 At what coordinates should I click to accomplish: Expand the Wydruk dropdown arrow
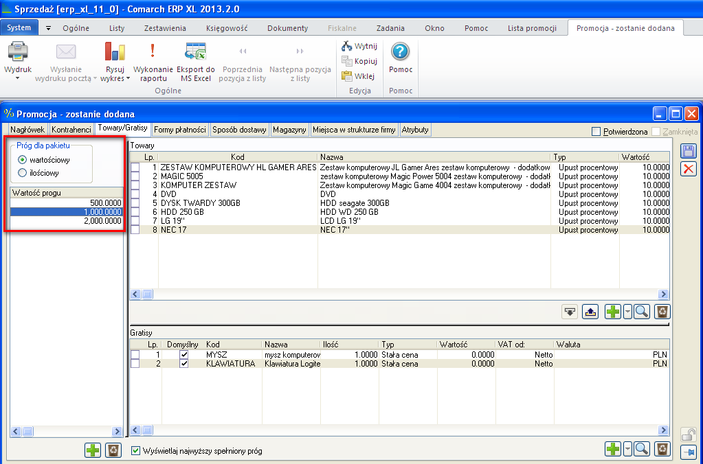click(x=18, y=78)
